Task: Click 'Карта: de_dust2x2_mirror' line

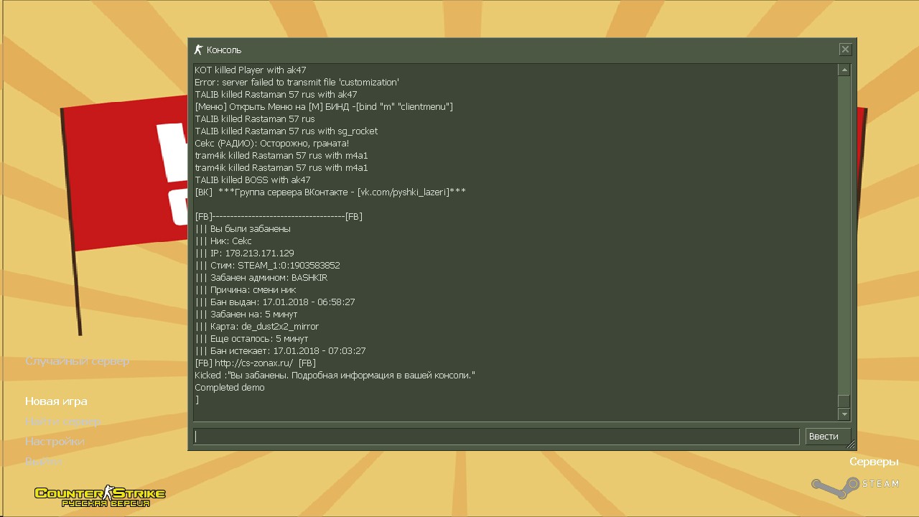Action: pos(257,327)
